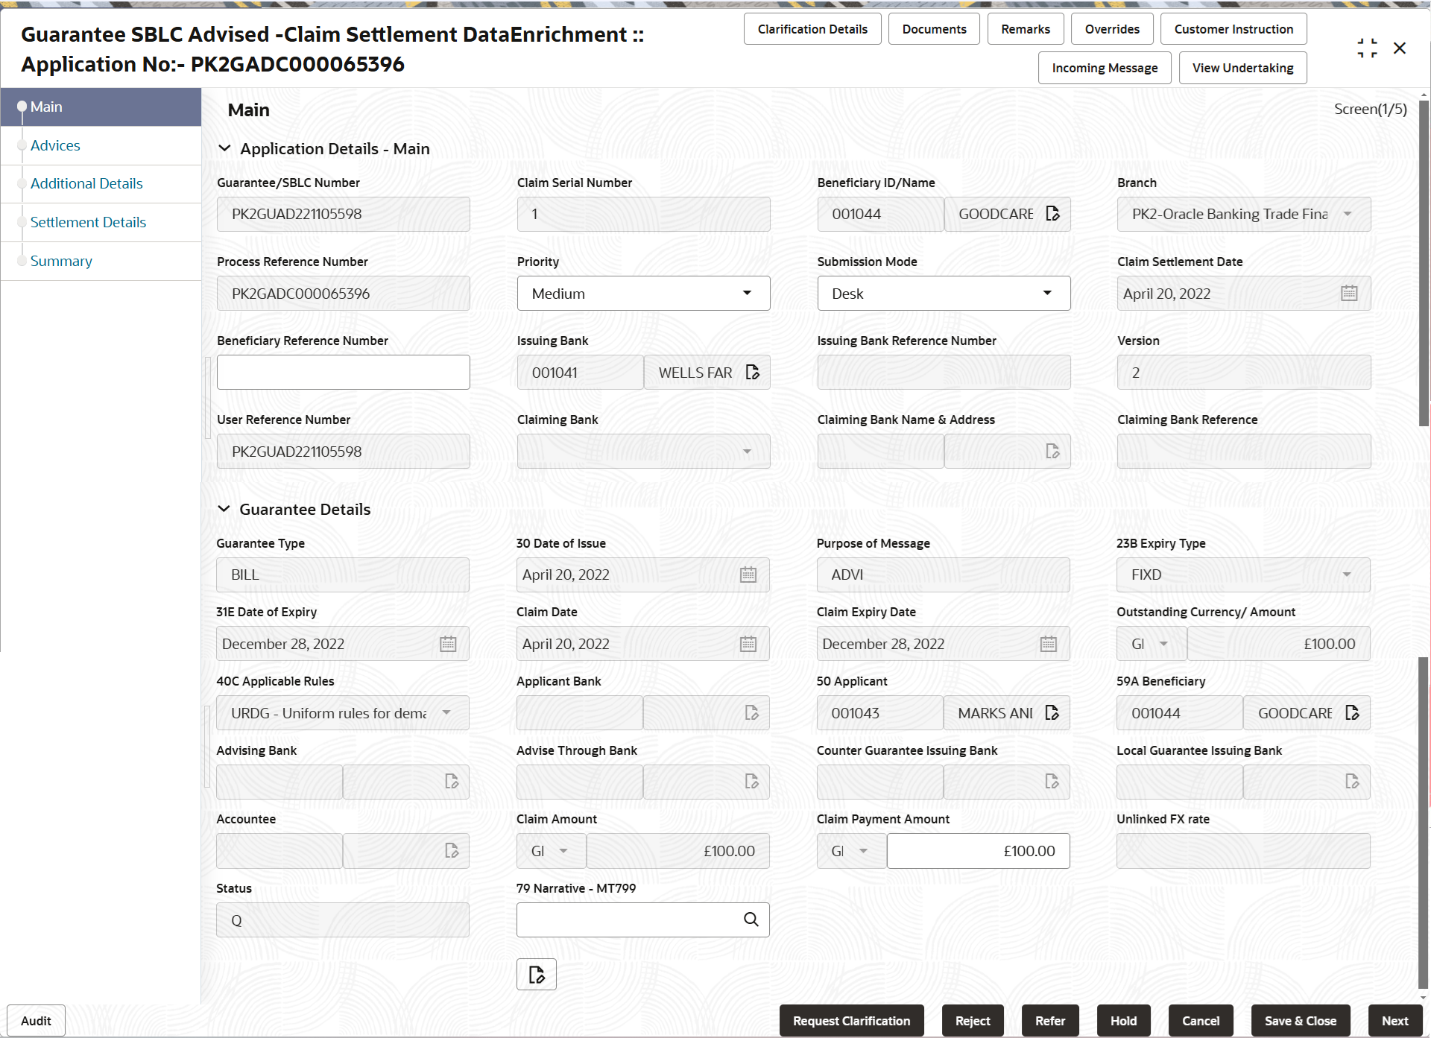Click search icon in 79 Narrative field
Screen dimensions: 1431x1038
point(751,920)
